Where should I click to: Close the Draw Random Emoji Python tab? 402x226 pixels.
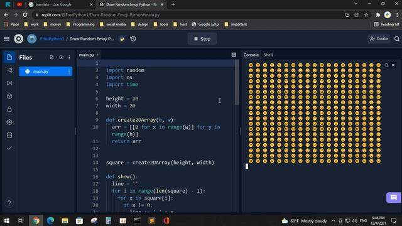click(x=162, y=4)
